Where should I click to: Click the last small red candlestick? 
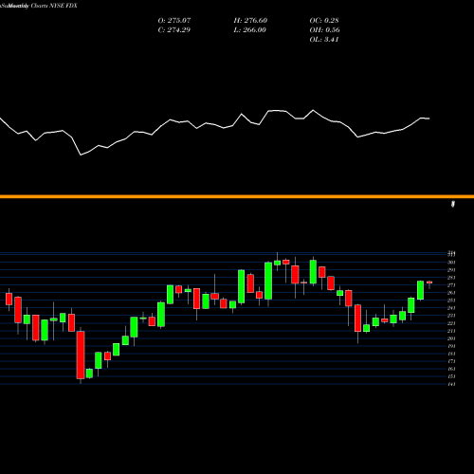pos(429,283)
